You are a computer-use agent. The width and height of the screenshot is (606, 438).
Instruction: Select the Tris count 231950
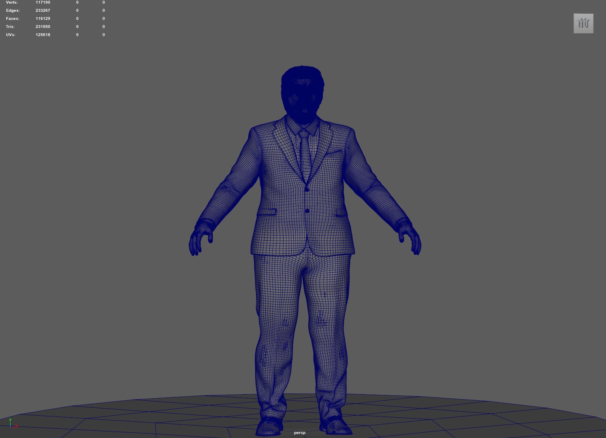tap(43, 27)
